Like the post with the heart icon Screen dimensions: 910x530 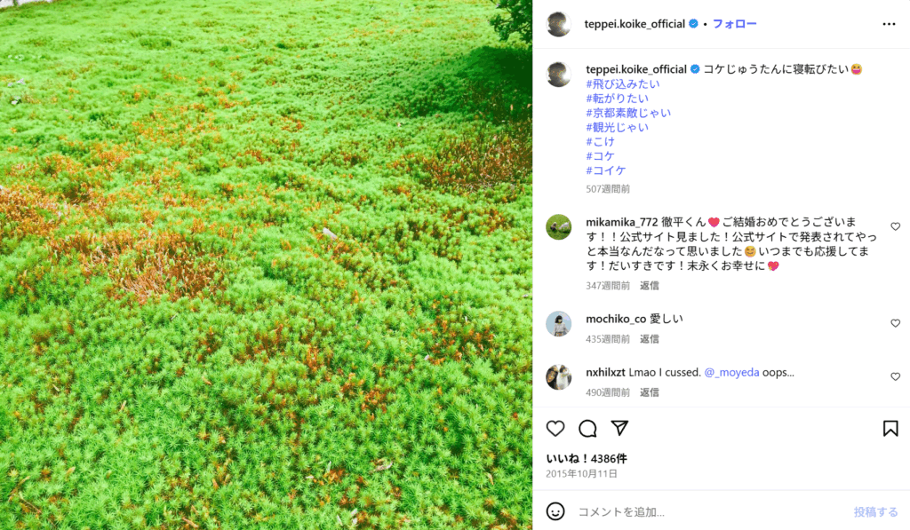(555, 429)
